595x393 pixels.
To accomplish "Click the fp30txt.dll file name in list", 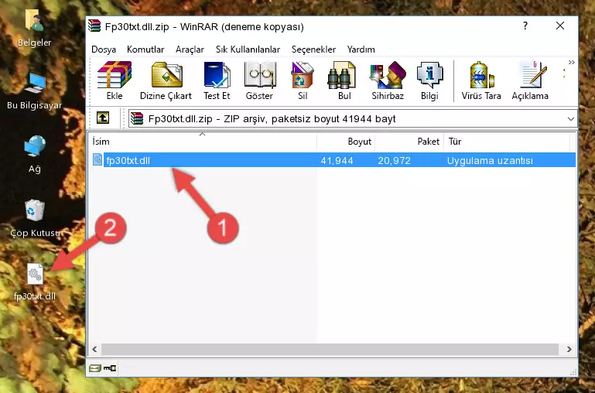I will pyautogui.click(x=128, y=160).
